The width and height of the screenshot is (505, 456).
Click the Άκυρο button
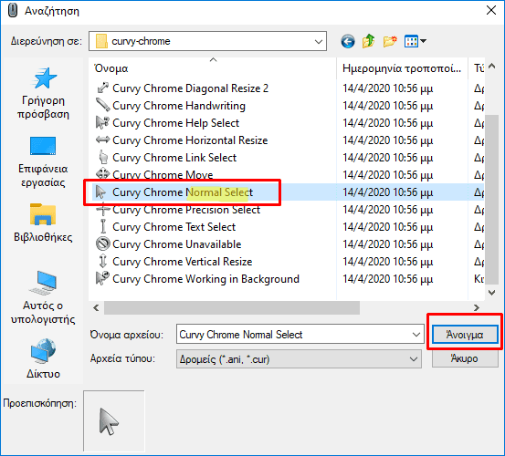[465, 358]
